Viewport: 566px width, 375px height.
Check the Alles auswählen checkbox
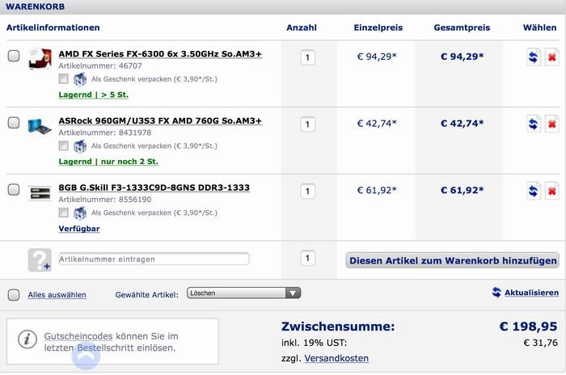[x=14, y=295]
